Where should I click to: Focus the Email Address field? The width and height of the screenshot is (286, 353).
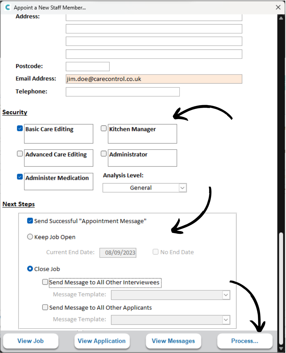154,79
